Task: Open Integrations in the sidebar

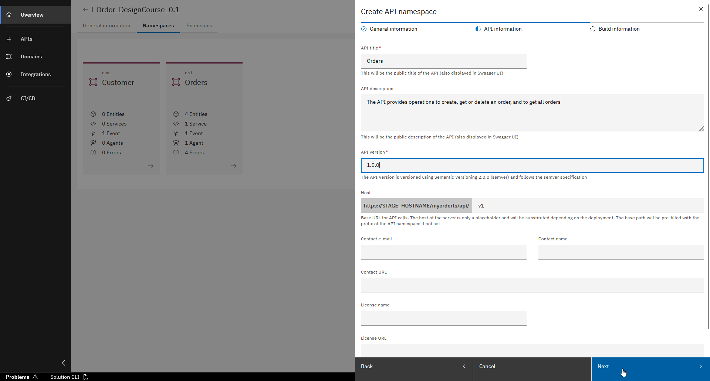Action: [9, 74]
